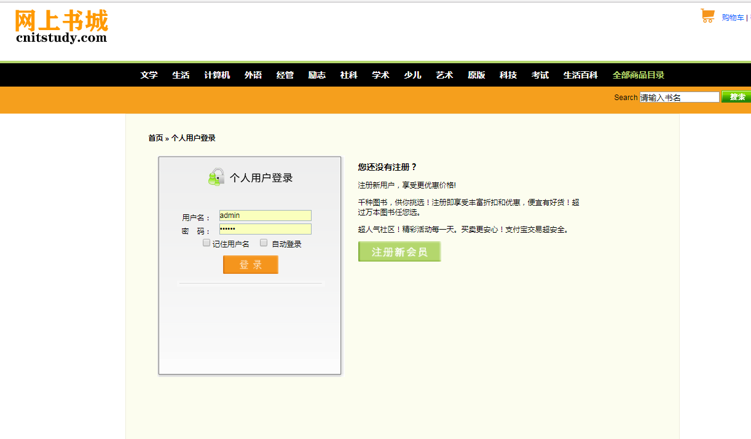Open the 文学 category menu

click(x=149, y=75)
